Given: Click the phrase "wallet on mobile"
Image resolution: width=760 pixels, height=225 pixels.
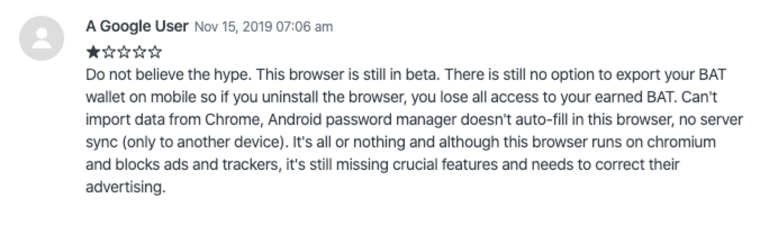Looking at the screenshot, I should pyautogui.click(x=138, y=97).
